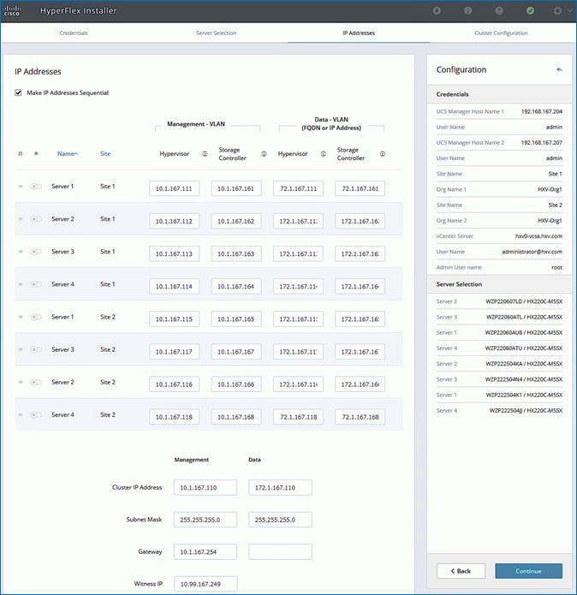
Task: Edit Data Subnet Mask field
Action: coord(280,520)
